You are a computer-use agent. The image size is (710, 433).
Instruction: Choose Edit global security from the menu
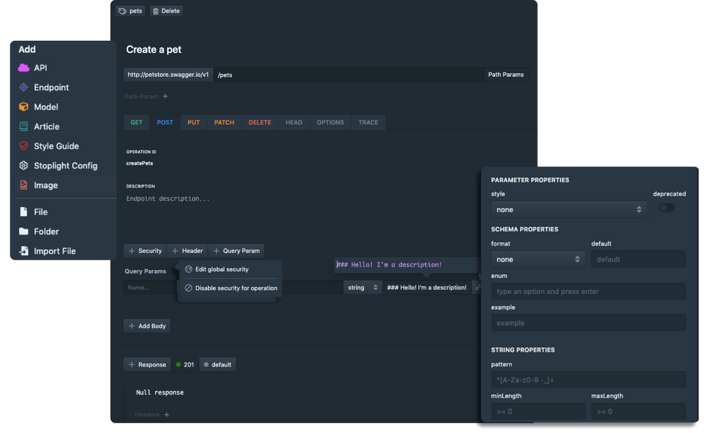(223, 269)
